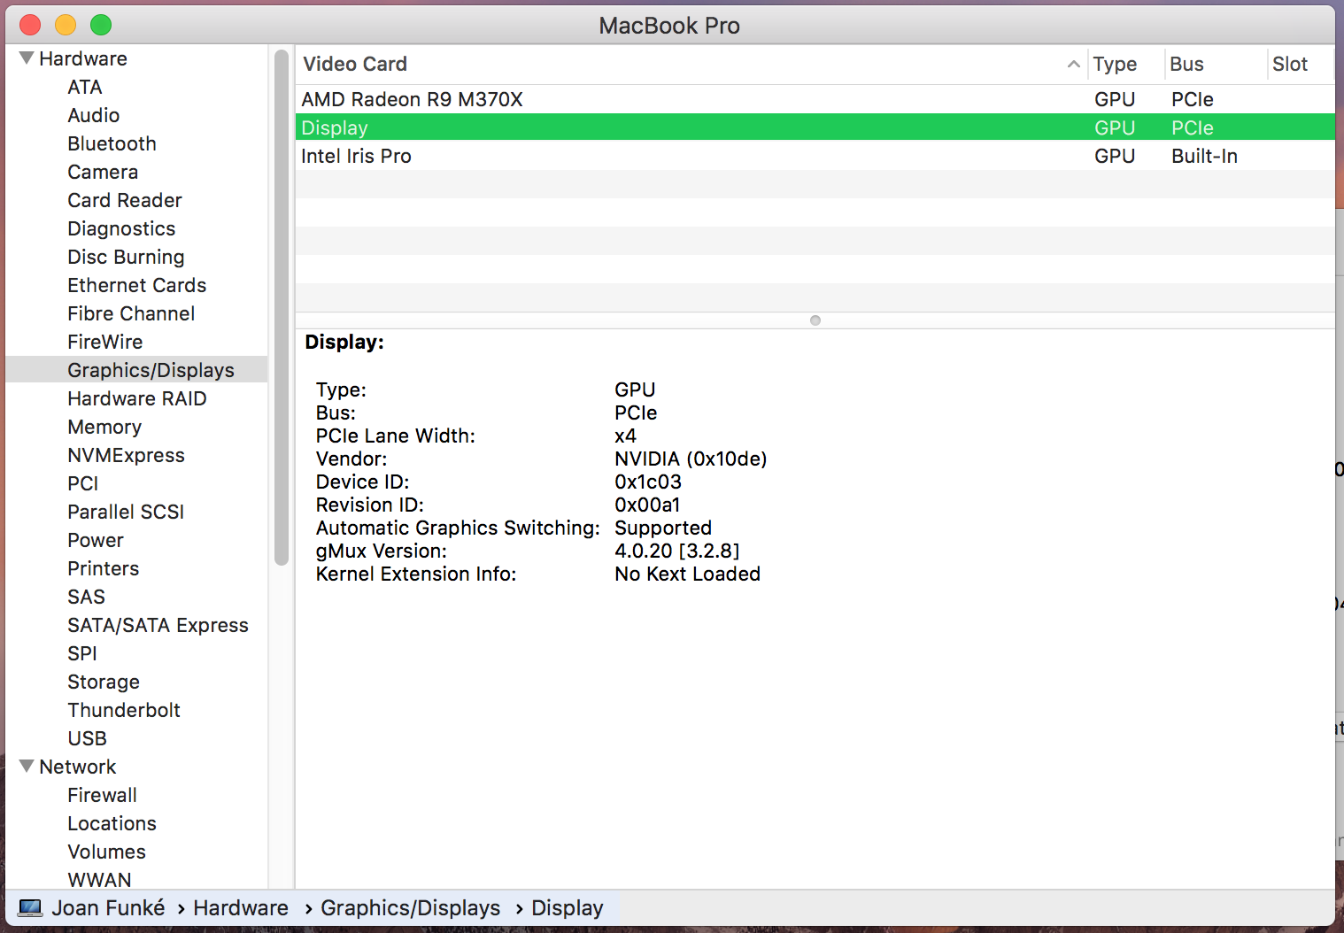1344x933 pixels.
Task: Open Power info
Action: [x=96, y=540]
